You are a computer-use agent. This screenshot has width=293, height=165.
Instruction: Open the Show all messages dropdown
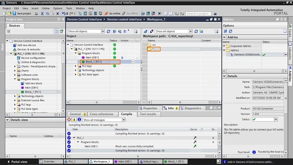[x=104, y=120]
